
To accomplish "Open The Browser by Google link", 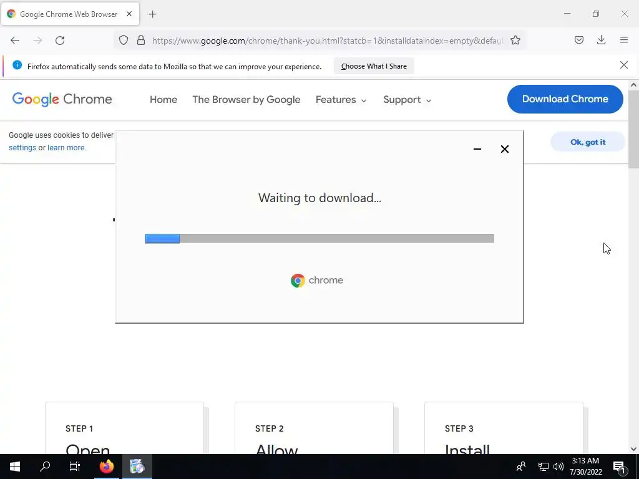I will pyautogui.click(x=246, y=100).
